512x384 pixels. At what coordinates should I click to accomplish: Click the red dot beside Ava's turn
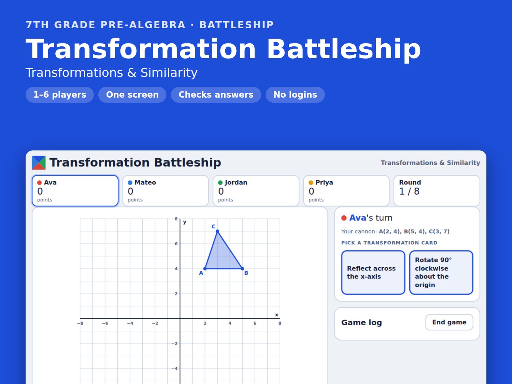(344, 218)
